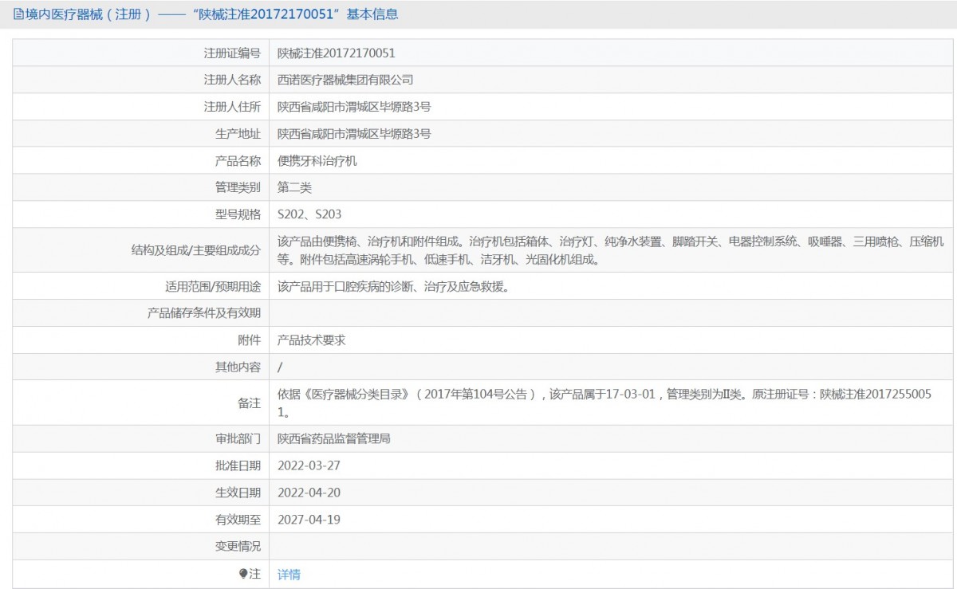Click the 产品技术要求 attachment value
The height and width of the screenshot is (589, 957).
point(311,340)
